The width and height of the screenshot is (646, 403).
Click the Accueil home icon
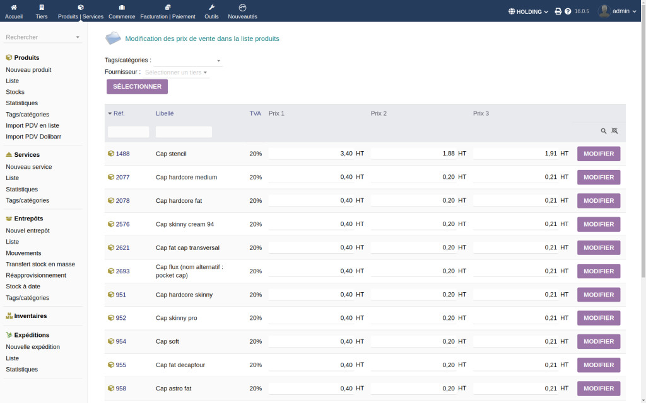point(13,7)
